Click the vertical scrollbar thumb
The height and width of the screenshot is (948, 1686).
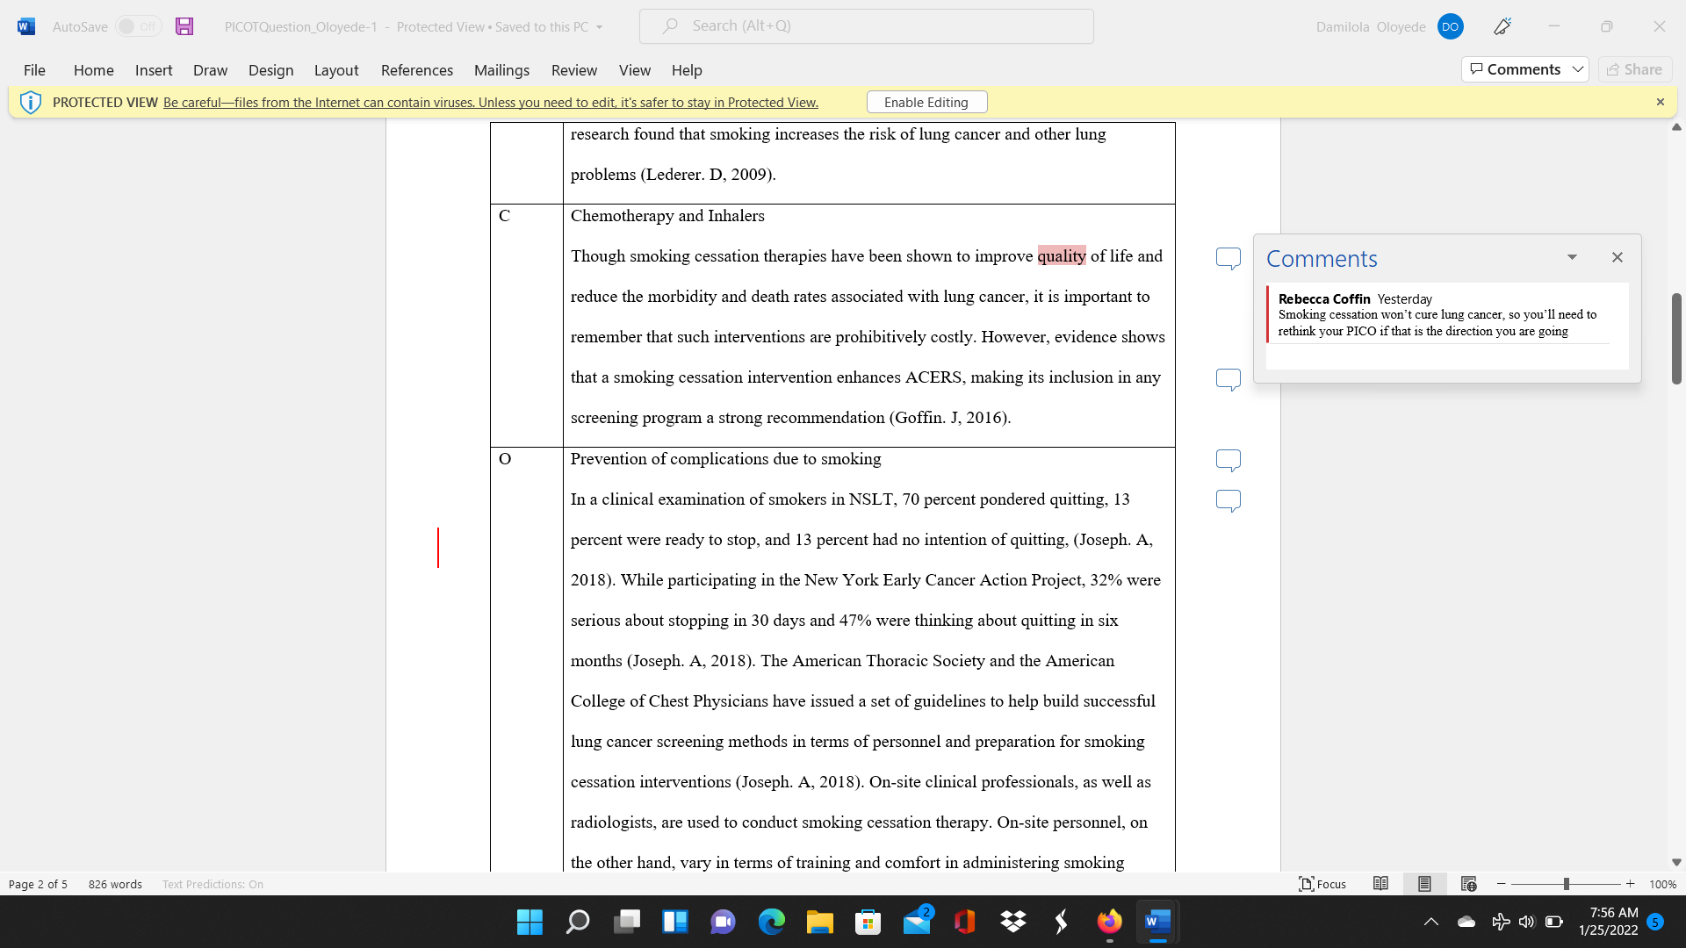1676,339
